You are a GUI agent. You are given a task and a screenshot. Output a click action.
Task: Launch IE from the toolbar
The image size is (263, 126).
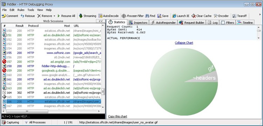coord(174,16)
